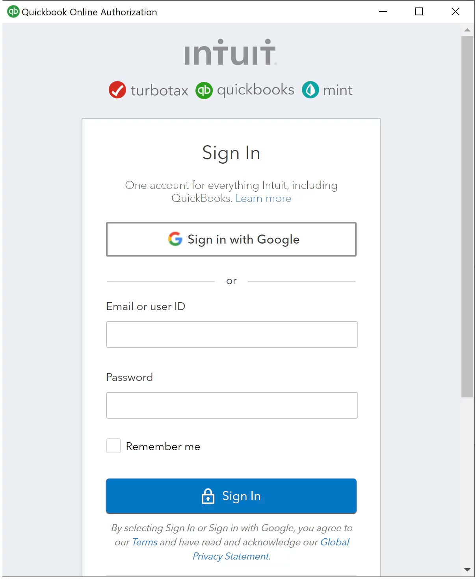
Task: Click inside the Email or user ID field
Action: click(x=232, y=334)
